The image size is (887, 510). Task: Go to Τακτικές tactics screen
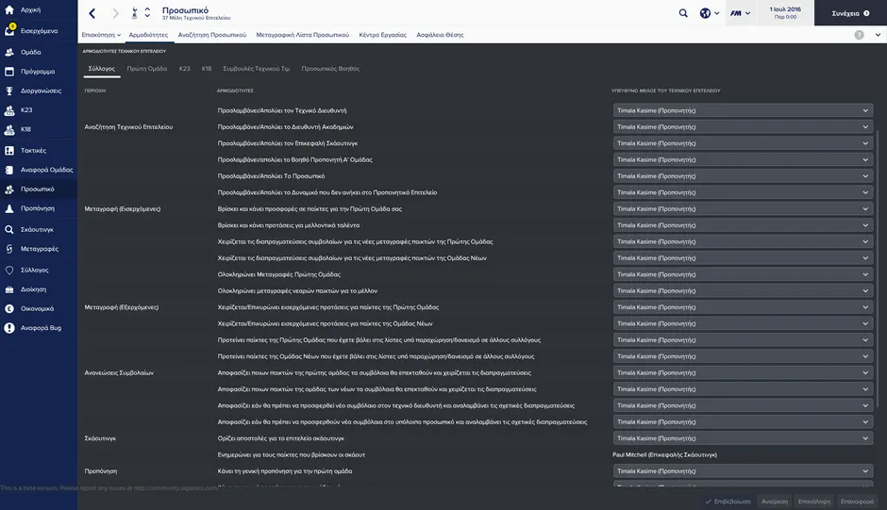coord(9,150)
